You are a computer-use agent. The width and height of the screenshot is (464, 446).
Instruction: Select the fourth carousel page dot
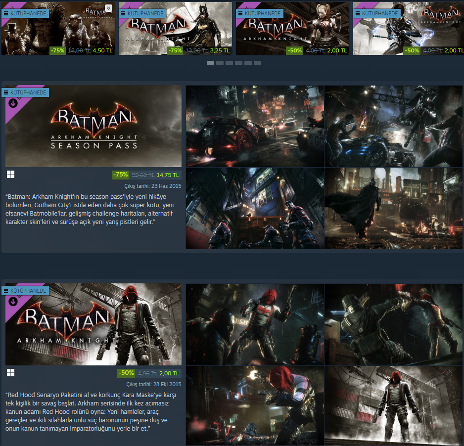point(239,63)
